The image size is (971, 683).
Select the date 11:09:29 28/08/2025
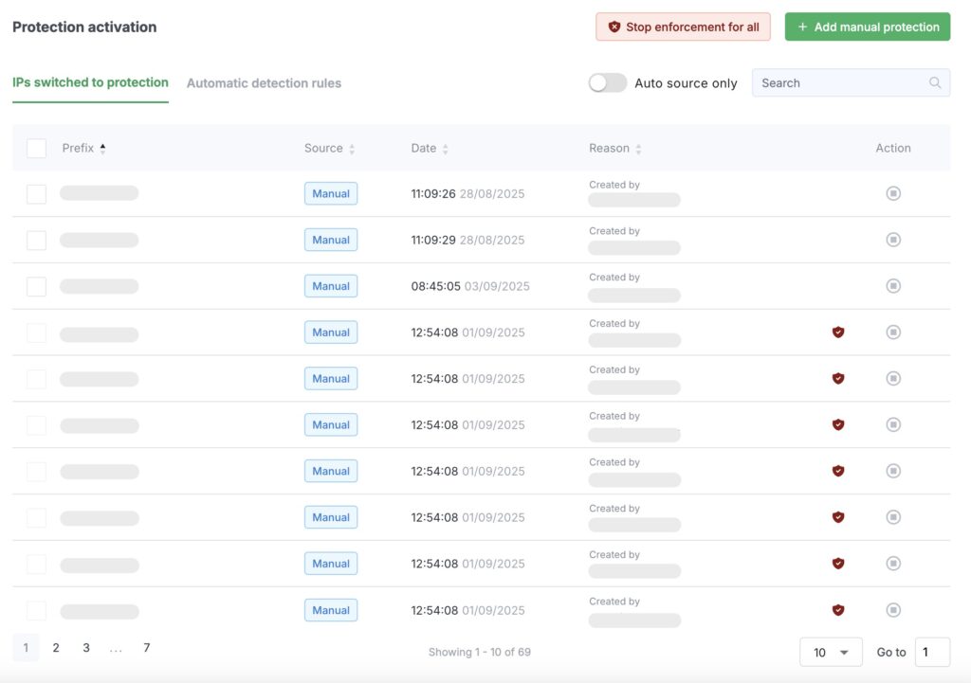pyautogui.click(x=467, y=240)
